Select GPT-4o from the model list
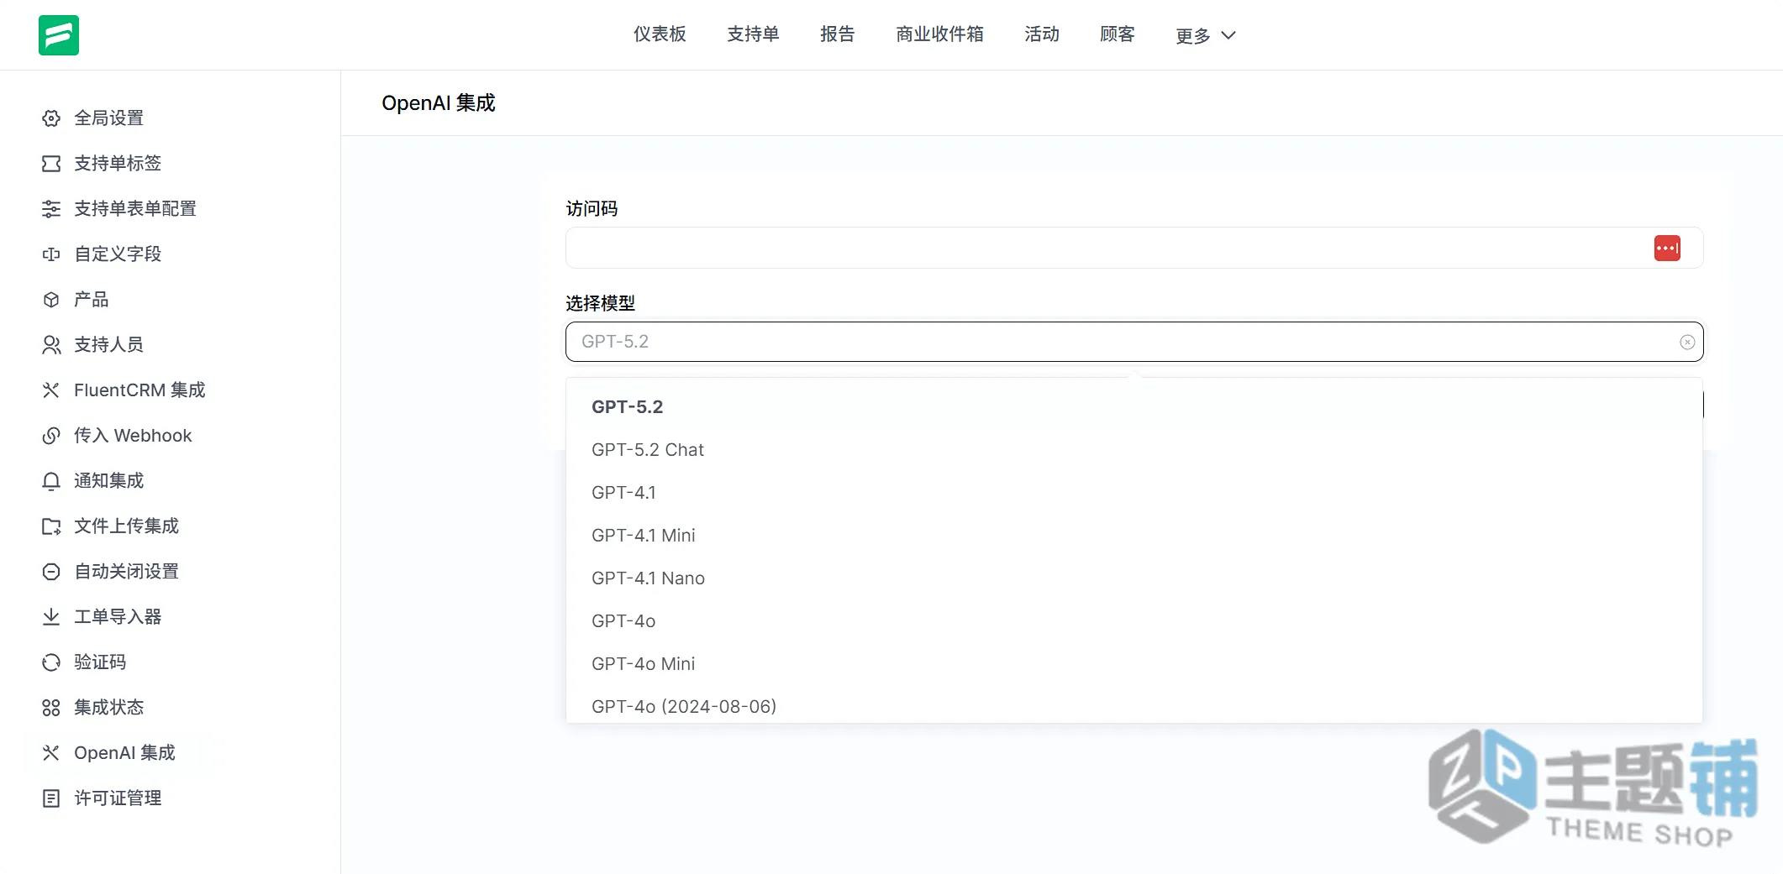 (1134, 621)
